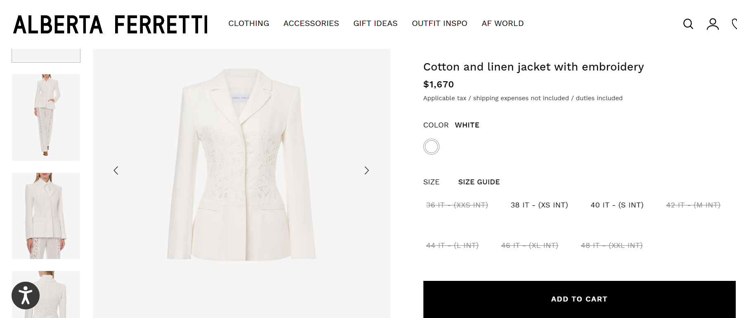Select the white color swatch

pos(431,146)
